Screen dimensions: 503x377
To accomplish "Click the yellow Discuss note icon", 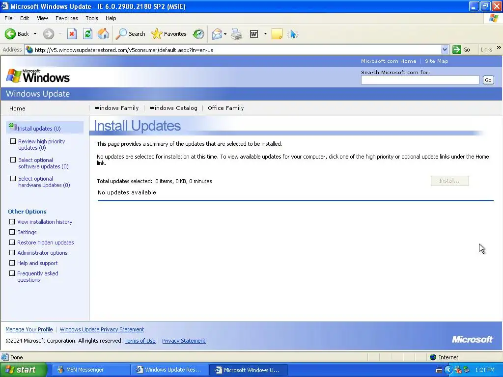I will click(x=277, y=34).
